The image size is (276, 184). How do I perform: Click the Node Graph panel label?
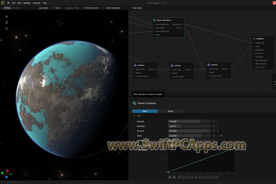tap(137, 8)
